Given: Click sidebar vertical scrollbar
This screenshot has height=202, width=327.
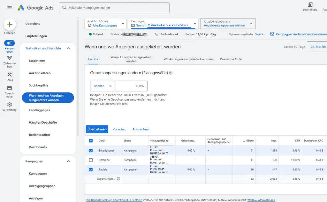Looking at the screenshot, I should pyautogui.click(x=78, y=77).
